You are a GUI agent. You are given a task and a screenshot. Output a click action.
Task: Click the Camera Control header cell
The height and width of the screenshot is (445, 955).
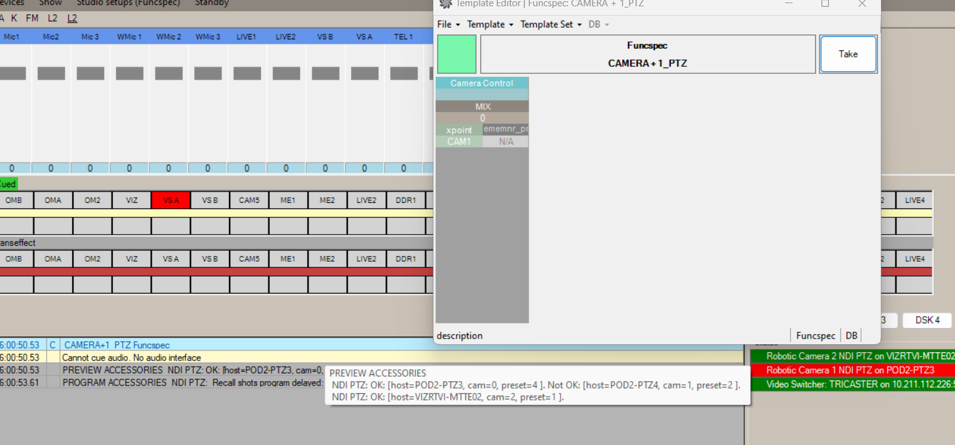click(x=482, y=83)
